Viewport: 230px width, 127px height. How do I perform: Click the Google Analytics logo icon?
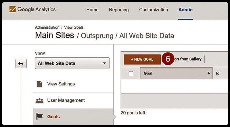pyautogui.click(x=12, y=9)
